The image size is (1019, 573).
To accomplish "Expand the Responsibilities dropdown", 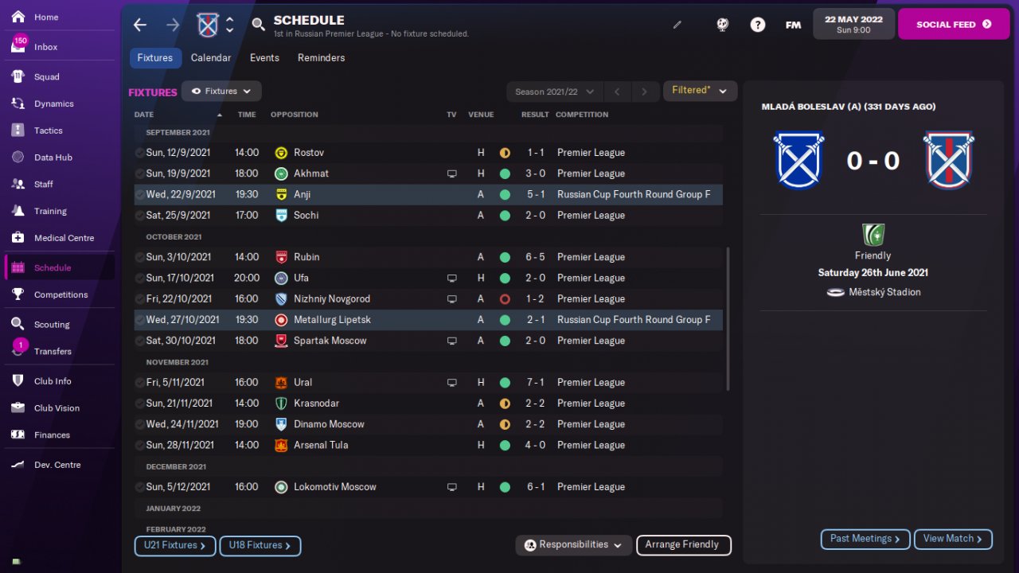I will (573, 545).
